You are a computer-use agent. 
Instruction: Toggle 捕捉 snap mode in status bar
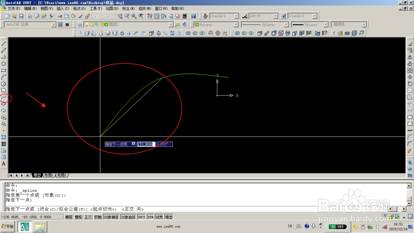click(x=69, y=217)
